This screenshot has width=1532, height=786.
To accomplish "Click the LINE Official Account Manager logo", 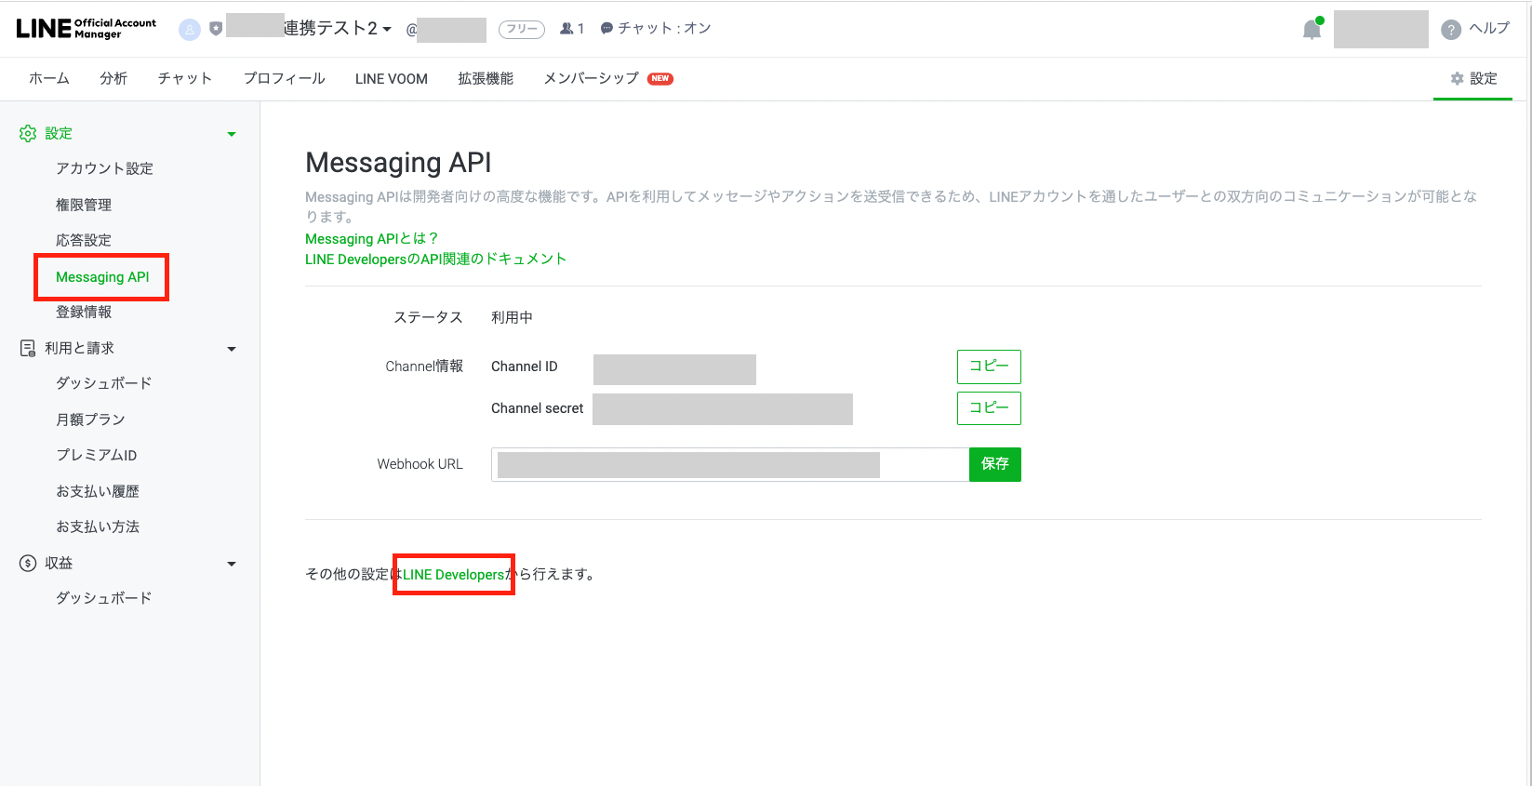I will 87,29.
